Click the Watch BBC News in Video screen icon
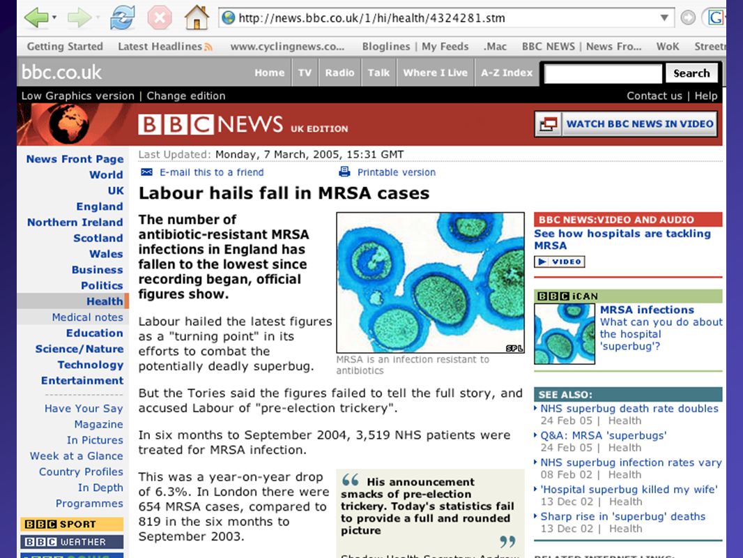This screenshot has height=558, width=743. pos(549,124)
